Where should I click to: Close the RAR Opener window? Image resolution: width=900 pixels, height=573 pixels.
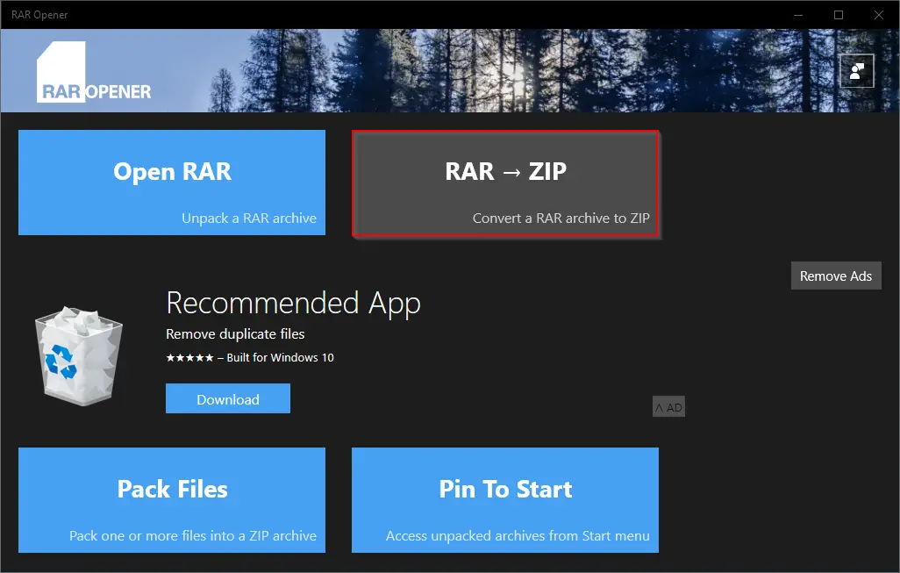879,15
